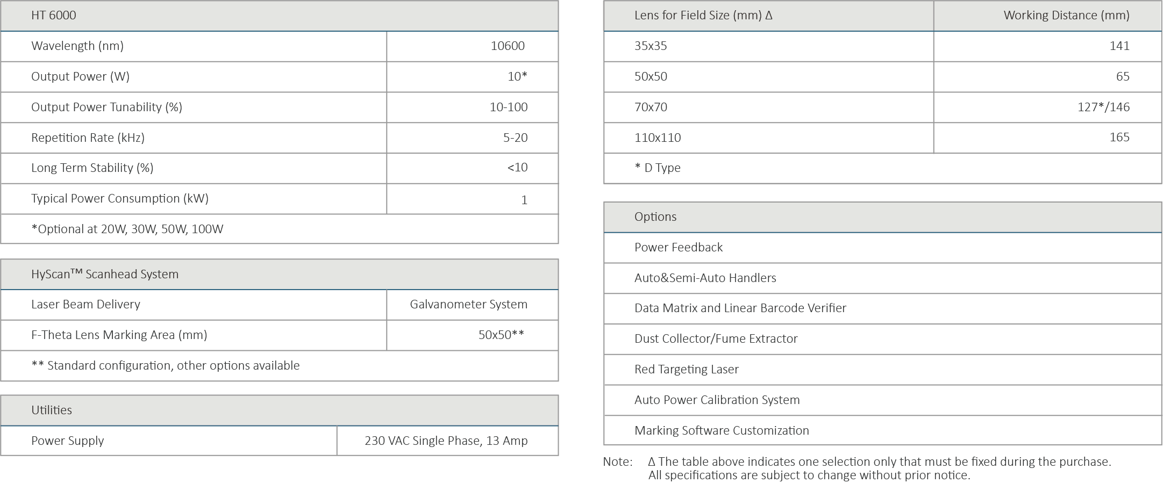Select the HyScan Scanhead System header

105,275
